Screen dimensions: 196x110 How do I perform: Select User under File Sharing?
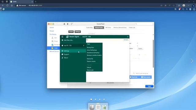tap(55, 38)
